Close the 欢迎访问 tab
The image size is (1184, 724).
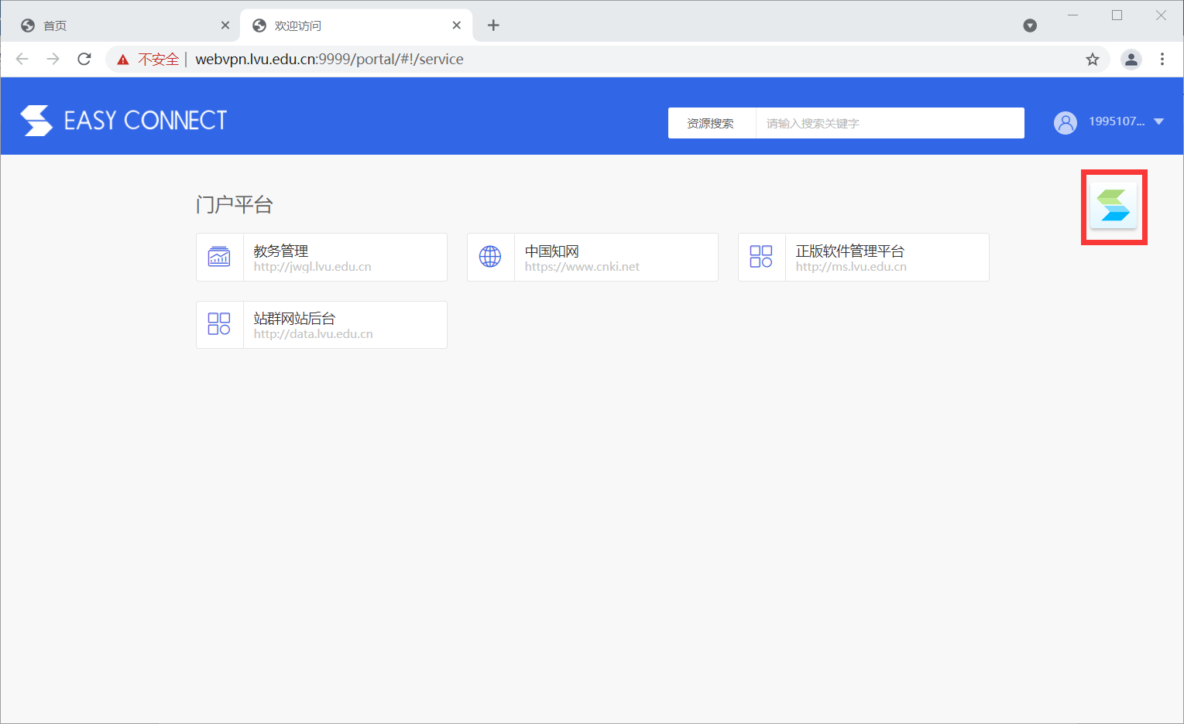pos(457,26)
